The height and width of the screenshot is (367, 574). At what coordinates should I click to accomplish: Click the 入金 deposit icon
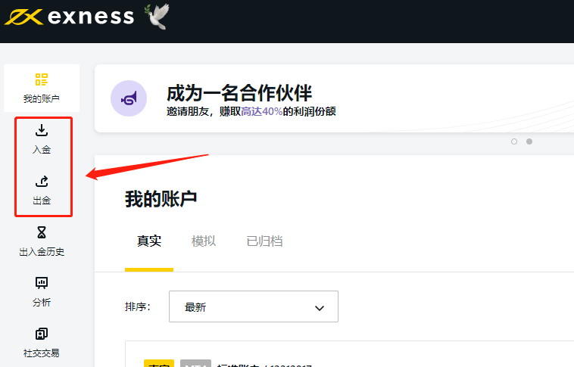(42, 130)
